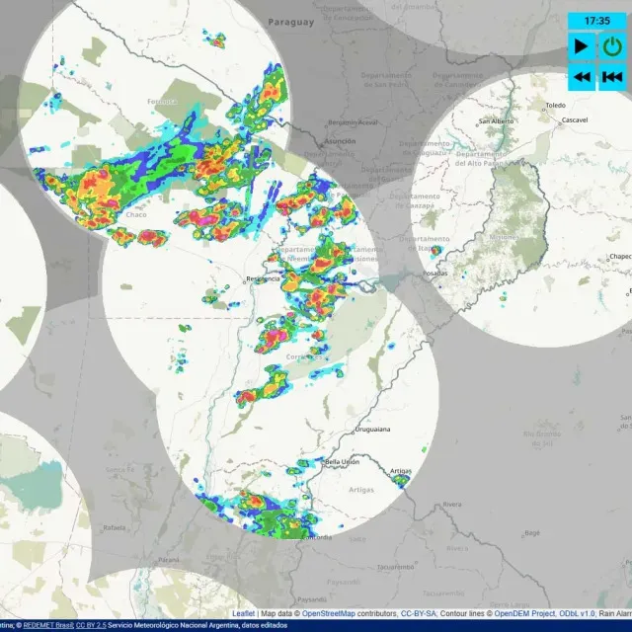Jump to first frame with skip-back button
The height and width of the screenshot is (632, 632).
tap(612, 77)
